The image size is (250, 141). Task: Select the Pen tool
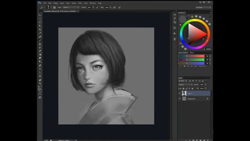(40, 65)
